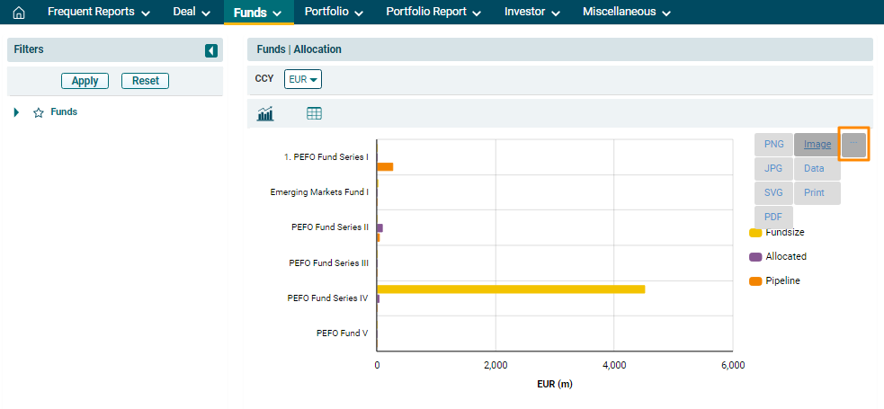Open the Investor menu
The image size is (884, 409).
click(532, 13)
